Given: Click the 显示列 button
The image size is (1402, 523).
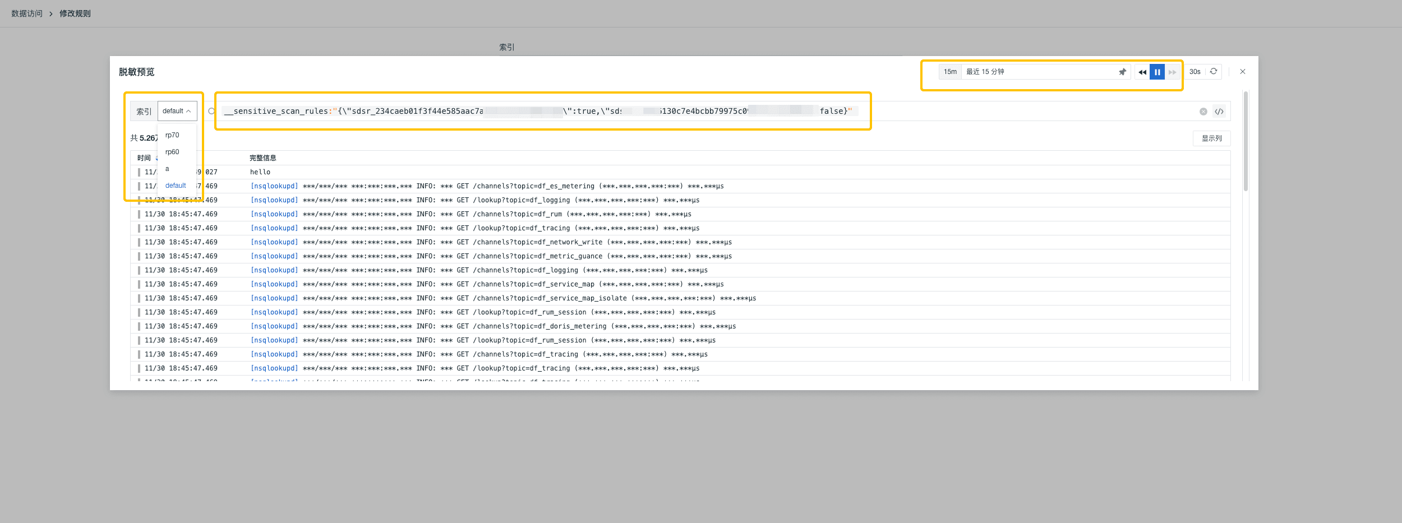Looking at the screenshot, I should point(1211,138).
